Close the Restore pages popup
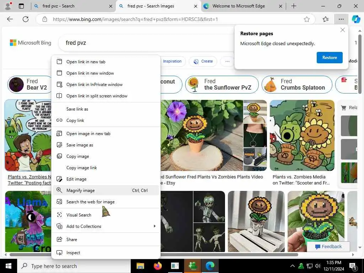Image resolution: width=364 pixels, height=273 pixels. (x=342, y=30)
